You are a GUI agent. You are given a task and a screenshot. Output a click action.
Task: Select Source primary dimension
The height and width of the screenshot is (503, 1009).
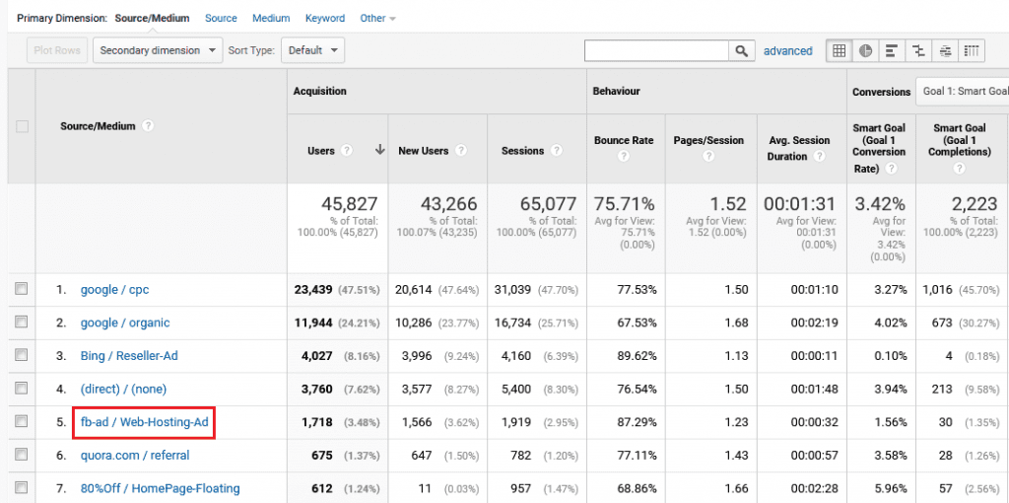(x=221, y=18)
